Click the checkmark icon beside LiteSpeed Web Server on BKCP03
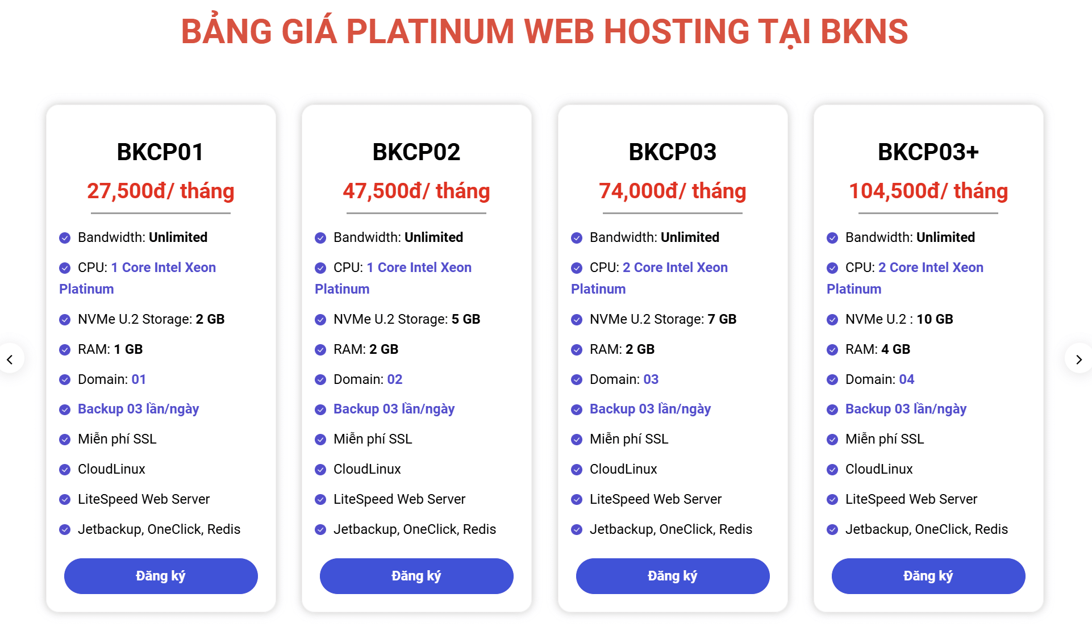Image resolution: width=1092 pixels, height=627 pixels. [576, 500]
